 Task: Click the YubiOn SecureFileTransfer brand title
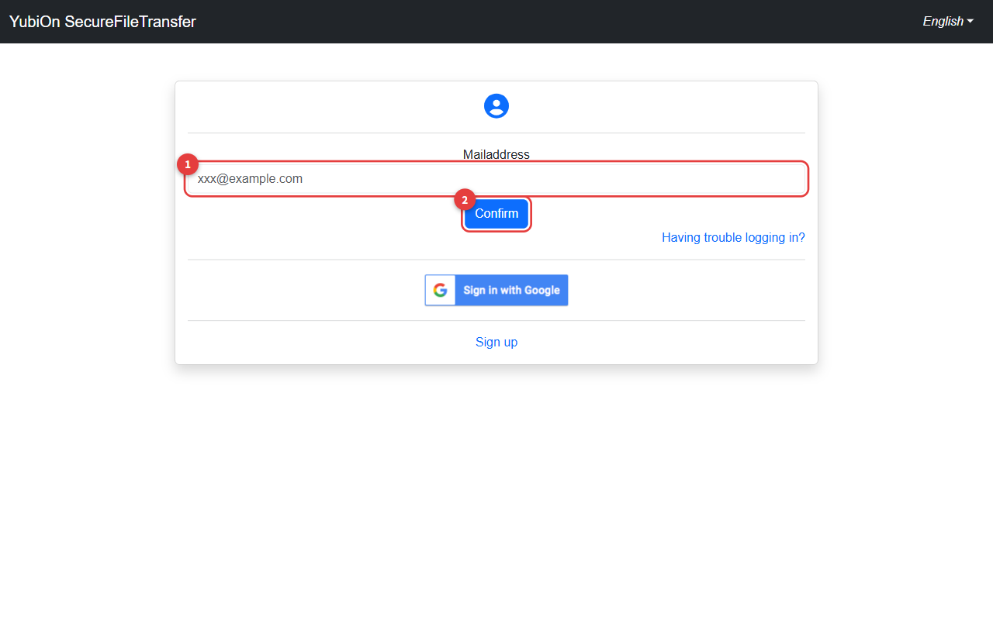point(102,22)
